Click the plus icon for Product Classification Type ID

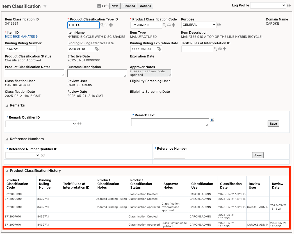point(111,25)
